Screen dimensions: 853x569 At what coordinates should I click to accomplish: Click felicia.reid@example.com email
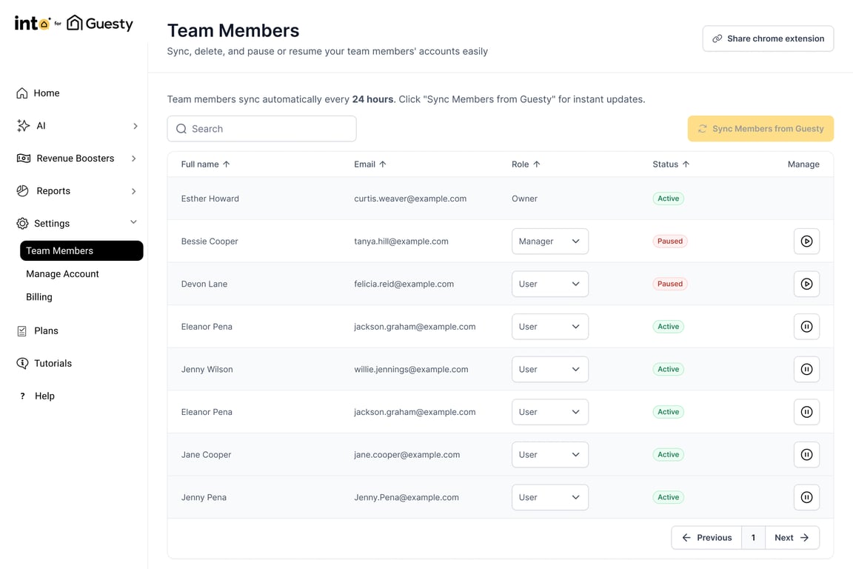(x=404, y=284)
